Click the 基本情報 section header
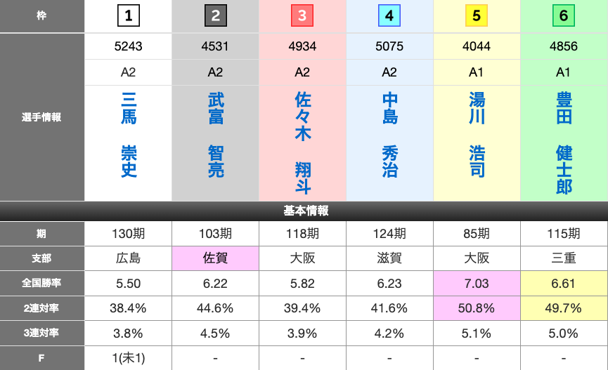 tap(304, 211)
